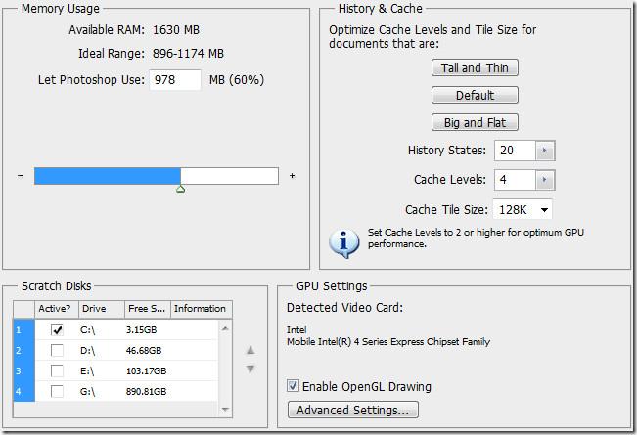Enable E:\ as a scratch disk
Screen dimensions: 637x435
click(x=57, y=370)
